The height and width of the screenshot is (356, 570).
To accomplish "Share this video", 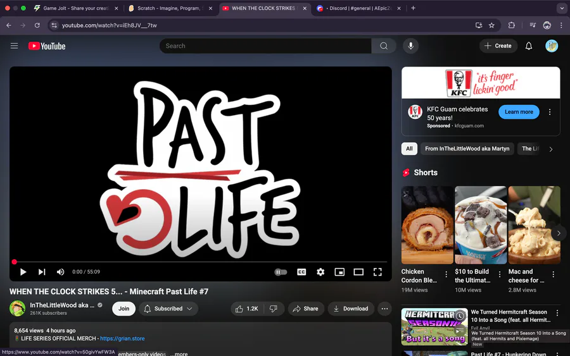I will (x=306, y=309).
